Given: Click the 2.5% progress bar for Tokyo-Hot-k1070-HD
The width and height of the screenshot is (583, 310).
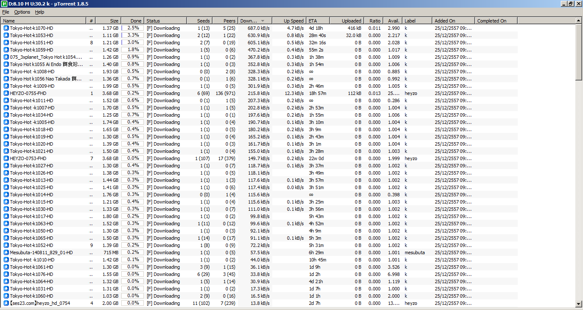Looking at the screenshot, I should point(133,28).
